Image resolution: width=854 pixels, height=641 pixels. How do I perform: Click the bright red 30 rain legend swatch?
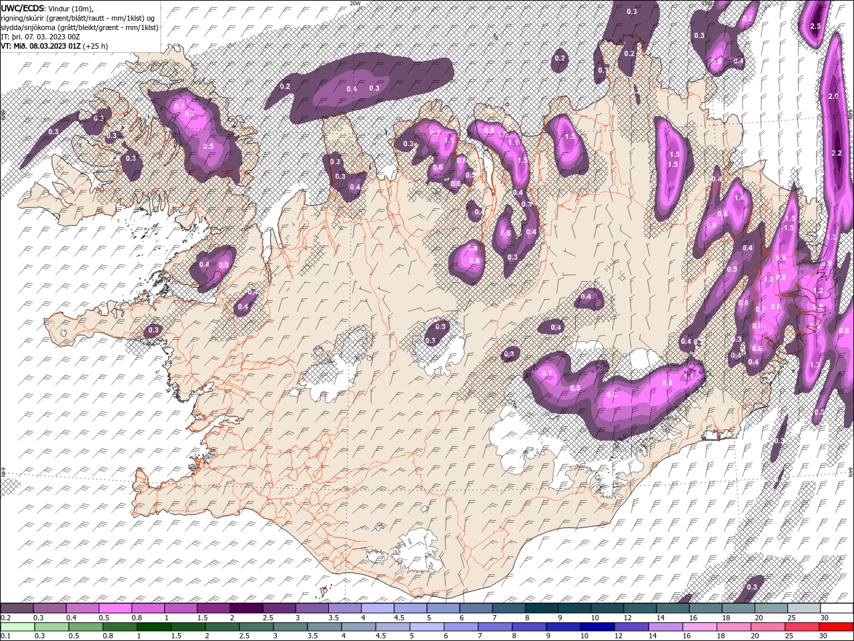(x=835, y=626)
